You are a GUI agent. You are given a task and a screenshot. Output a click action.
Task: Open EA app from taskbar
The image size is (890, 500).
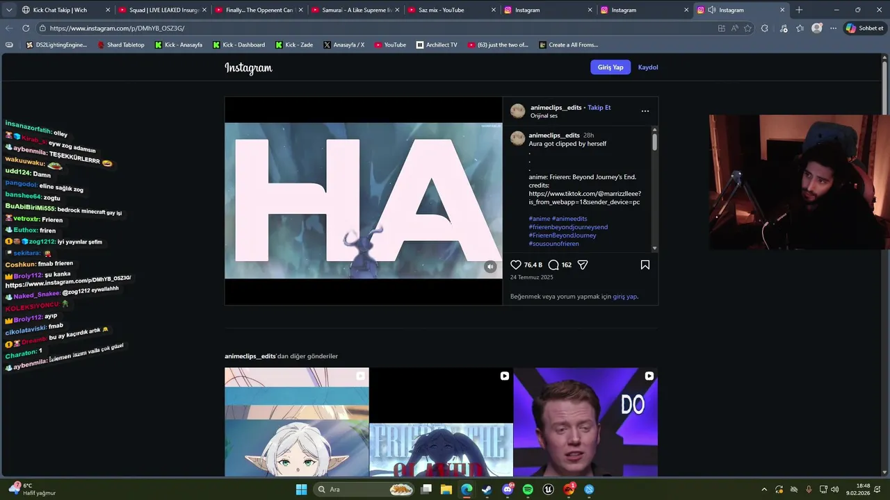[x=569, y=490]
